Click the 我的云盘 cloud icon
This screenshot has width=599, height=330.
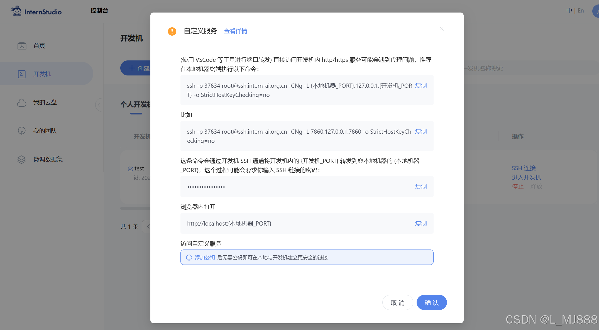22,102
